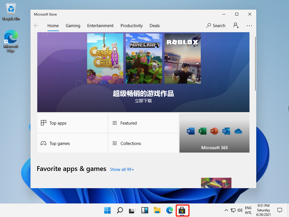Click the Word icon in Microsoft 365 tile
The width and height of the screenshot is (289, 217).
pyautogui.click(x=191, y=131)
